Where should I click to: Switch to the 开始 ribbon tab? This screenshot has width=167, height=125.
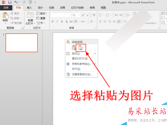(x=18, y=8)
